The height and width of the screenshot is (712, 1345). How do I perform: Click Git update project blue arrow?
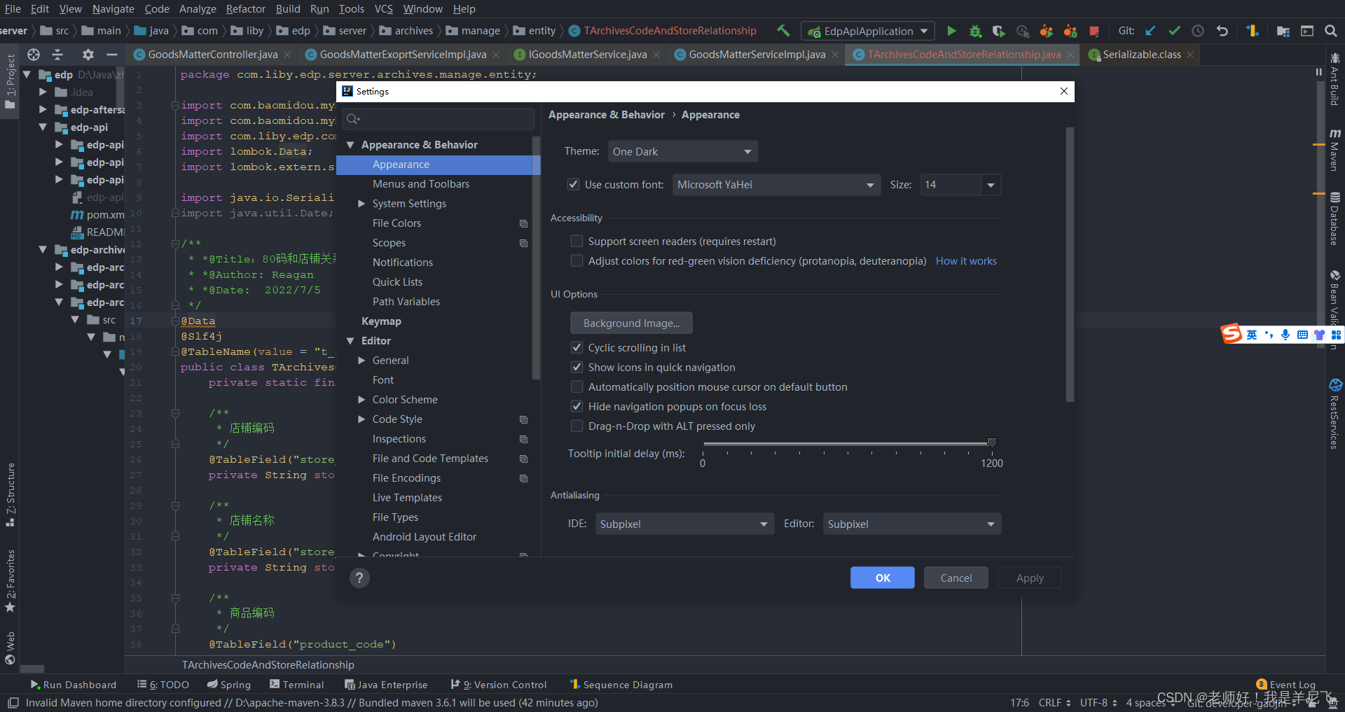pyautogui.click(x=1150, y=31)
